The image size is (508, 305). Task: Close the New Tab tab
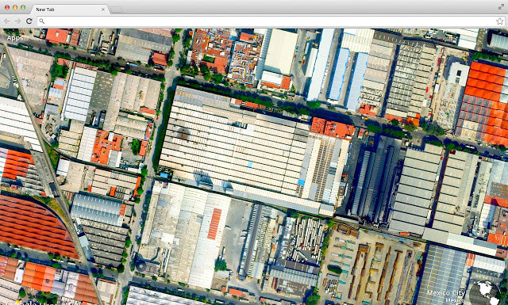(103, 10)
